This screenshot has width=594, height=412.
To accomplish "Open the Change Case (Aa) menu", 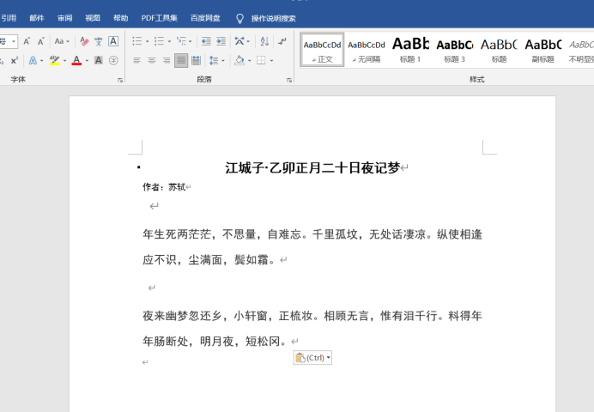I will [62, 41].
